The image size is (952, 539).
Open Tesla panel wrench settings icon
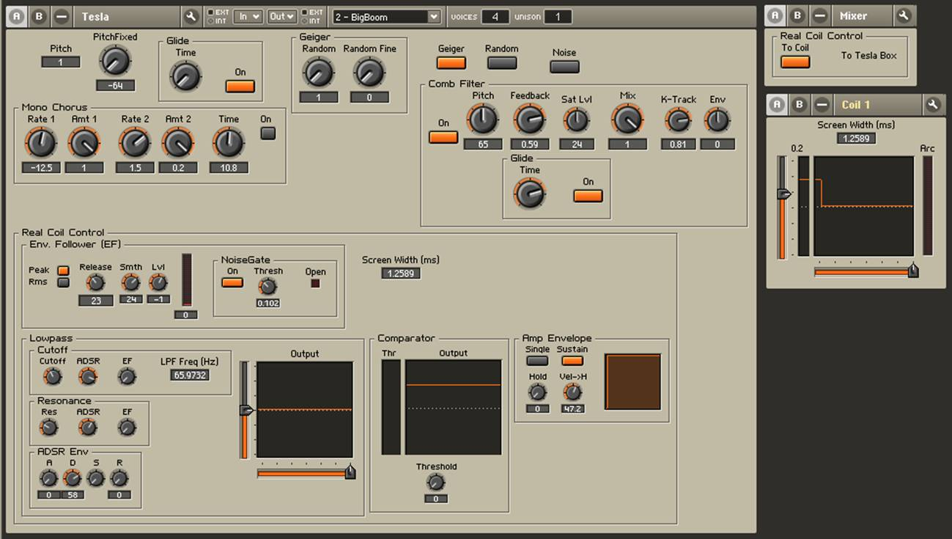[191, 16]
